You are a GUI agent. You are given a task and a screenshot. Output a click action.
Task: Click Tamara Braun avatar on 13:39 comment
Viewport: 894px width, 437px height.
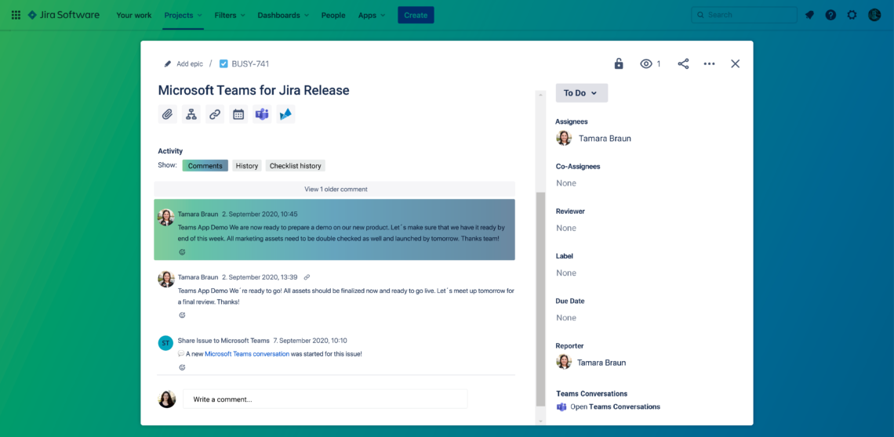click(x=166, y=279)
